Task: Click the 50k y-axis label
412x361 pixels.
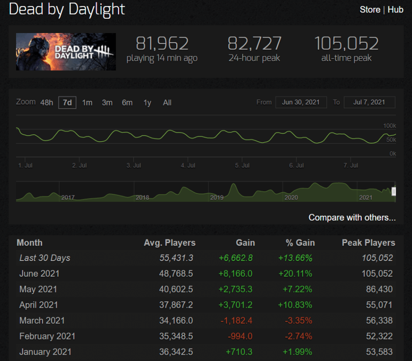Action: click(x=391, y=140)
